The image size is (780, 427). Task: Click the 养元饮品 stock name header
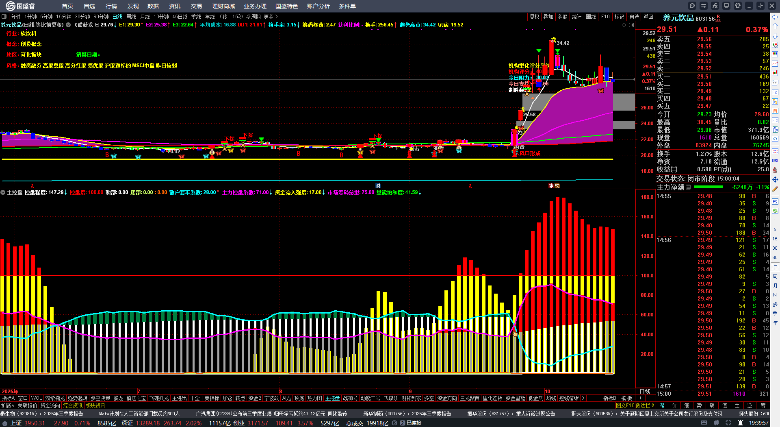pyautogui.click(x=678, y=18)
